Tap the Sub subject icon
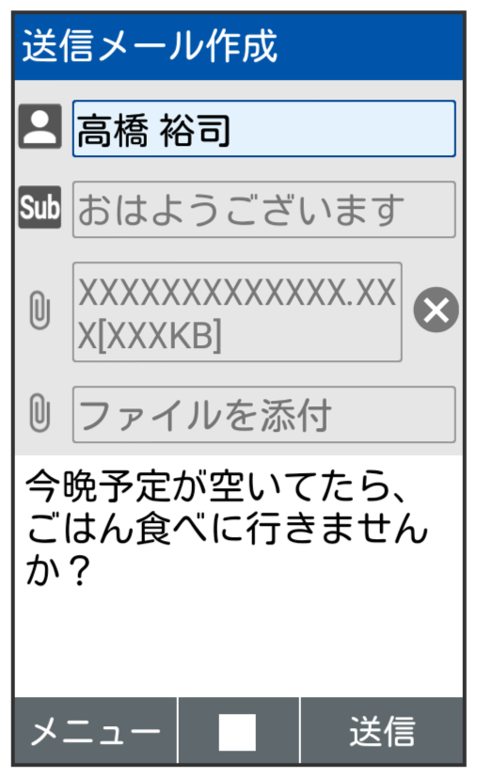The width and height of the screenshot is (477, 777). point(40,207)
